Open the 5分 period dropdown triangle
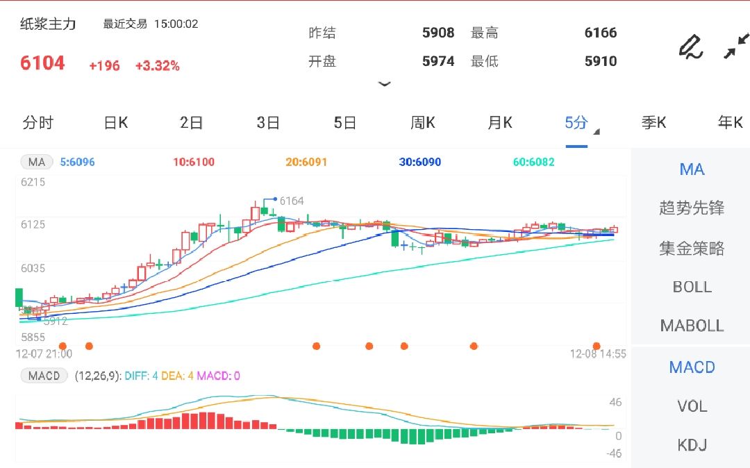Image resolution: width=750 pixels, height=468 pixels. coord(597,131)
